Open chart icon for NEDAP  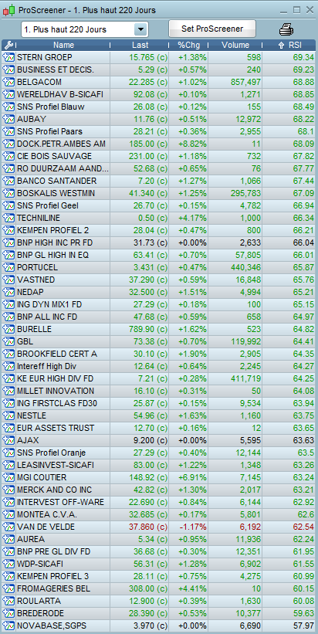pyautogui.click(x=8, y=292)
